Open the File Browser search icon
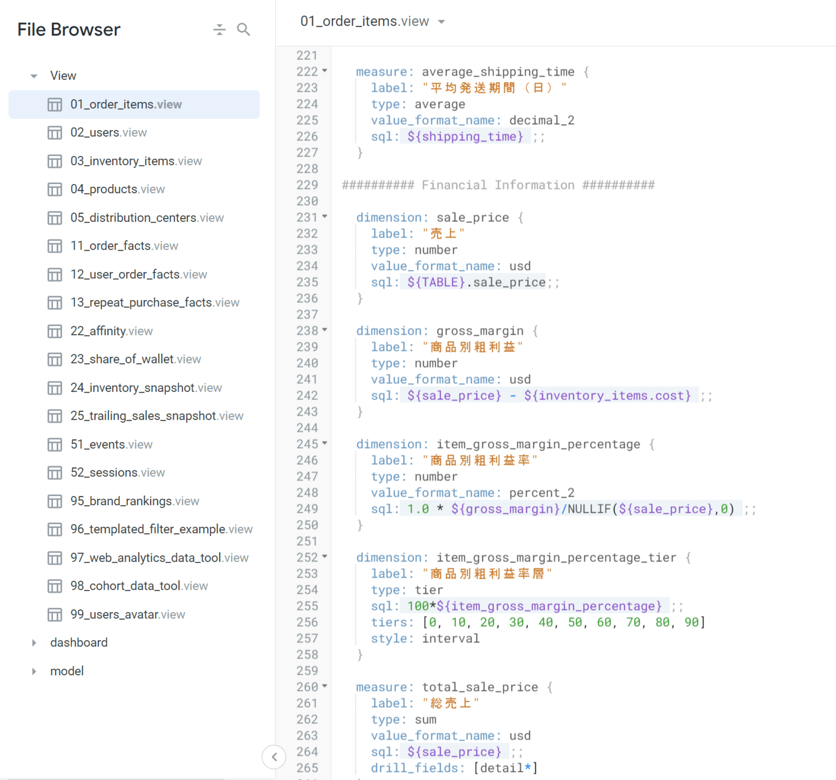 click(243, 29)
